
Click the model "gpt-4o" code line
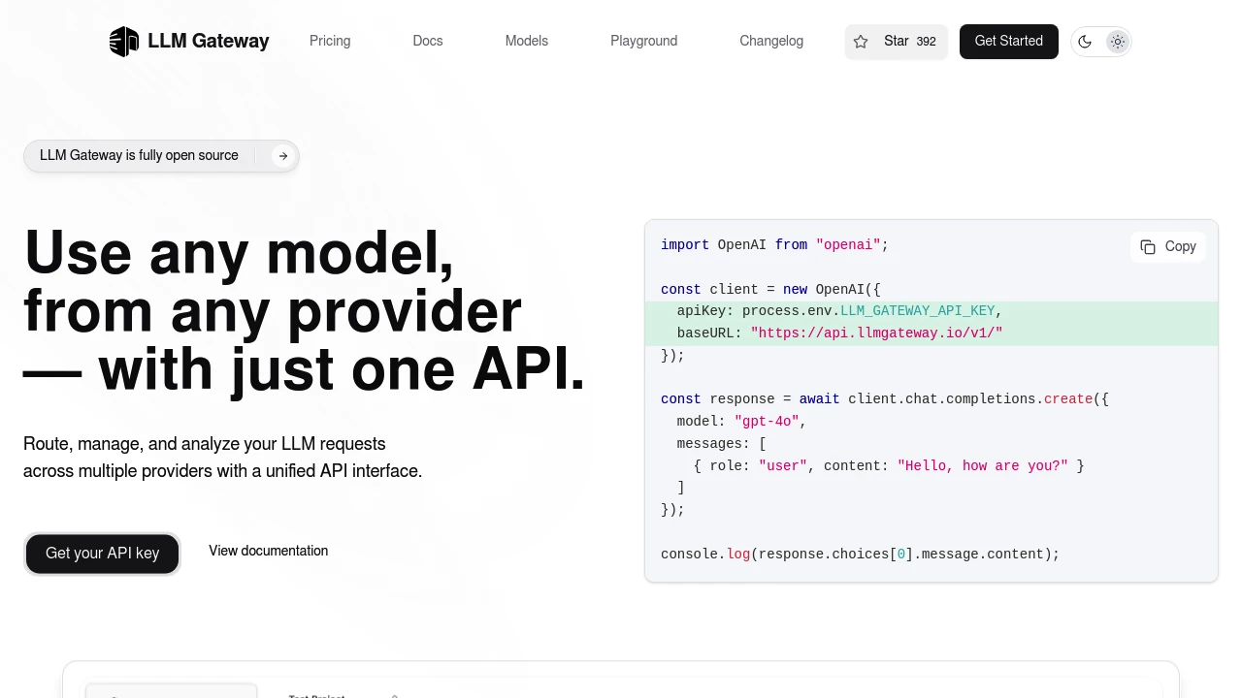[x=741, y=422]
